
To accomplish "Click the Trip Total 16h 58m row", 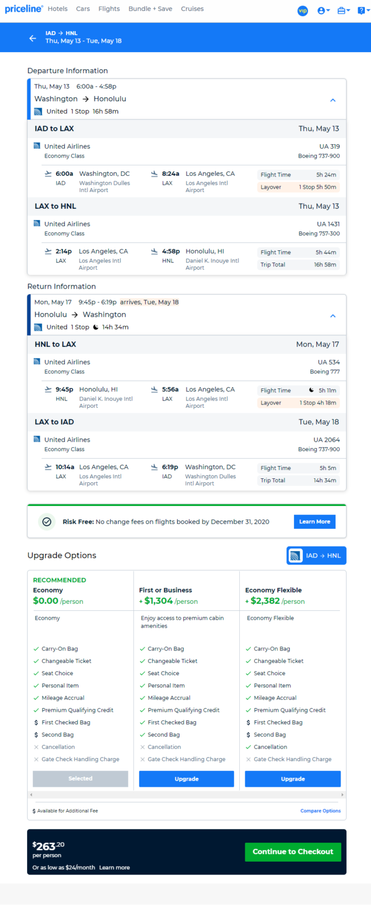I will click(x=298, y=265).
